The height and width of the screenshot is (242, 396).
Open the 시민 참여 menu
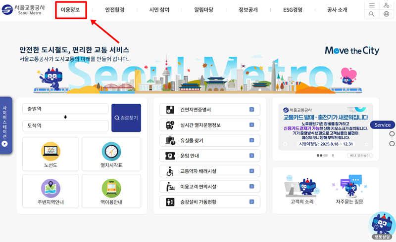coord(159,10)
